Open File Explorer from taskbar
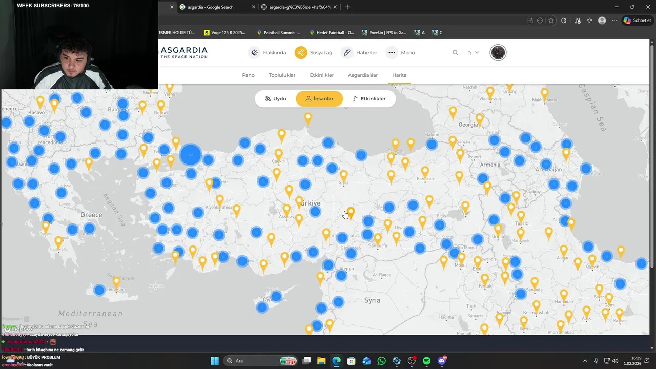The height and width of the screenshot is (369, 656). [321, 361]
